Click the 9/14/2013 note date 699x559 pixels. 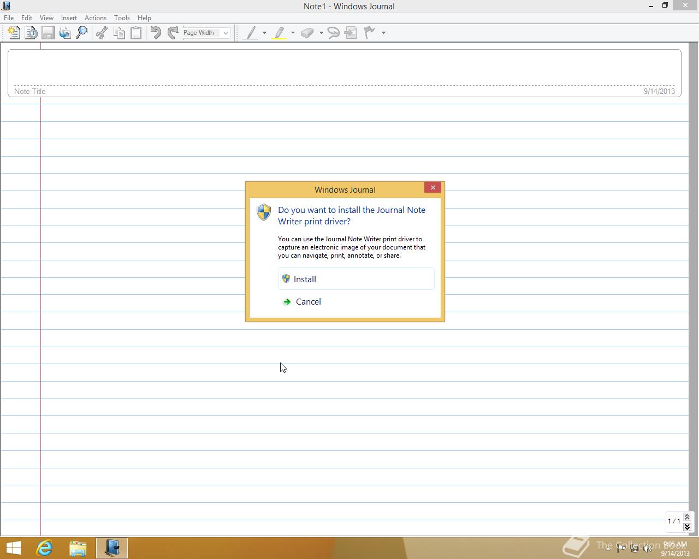tap(659, 91)
